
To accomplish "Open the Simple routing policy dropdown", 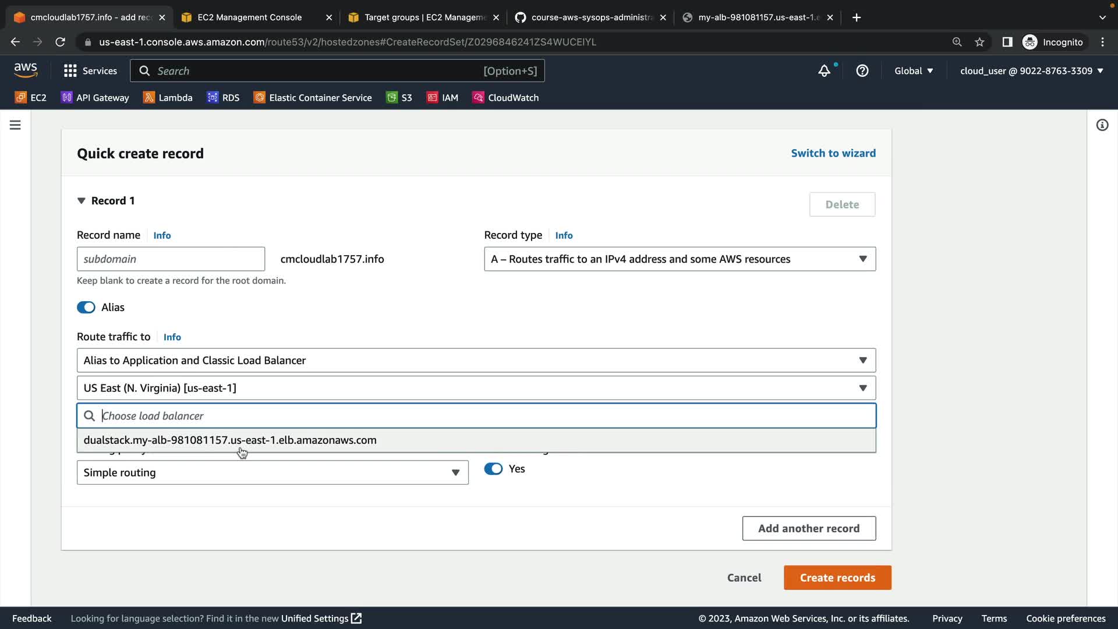I will (273, 473).
